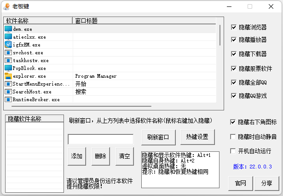Click the explorer.exe folder icon
283x196 pixels.
tap(8, 76)
